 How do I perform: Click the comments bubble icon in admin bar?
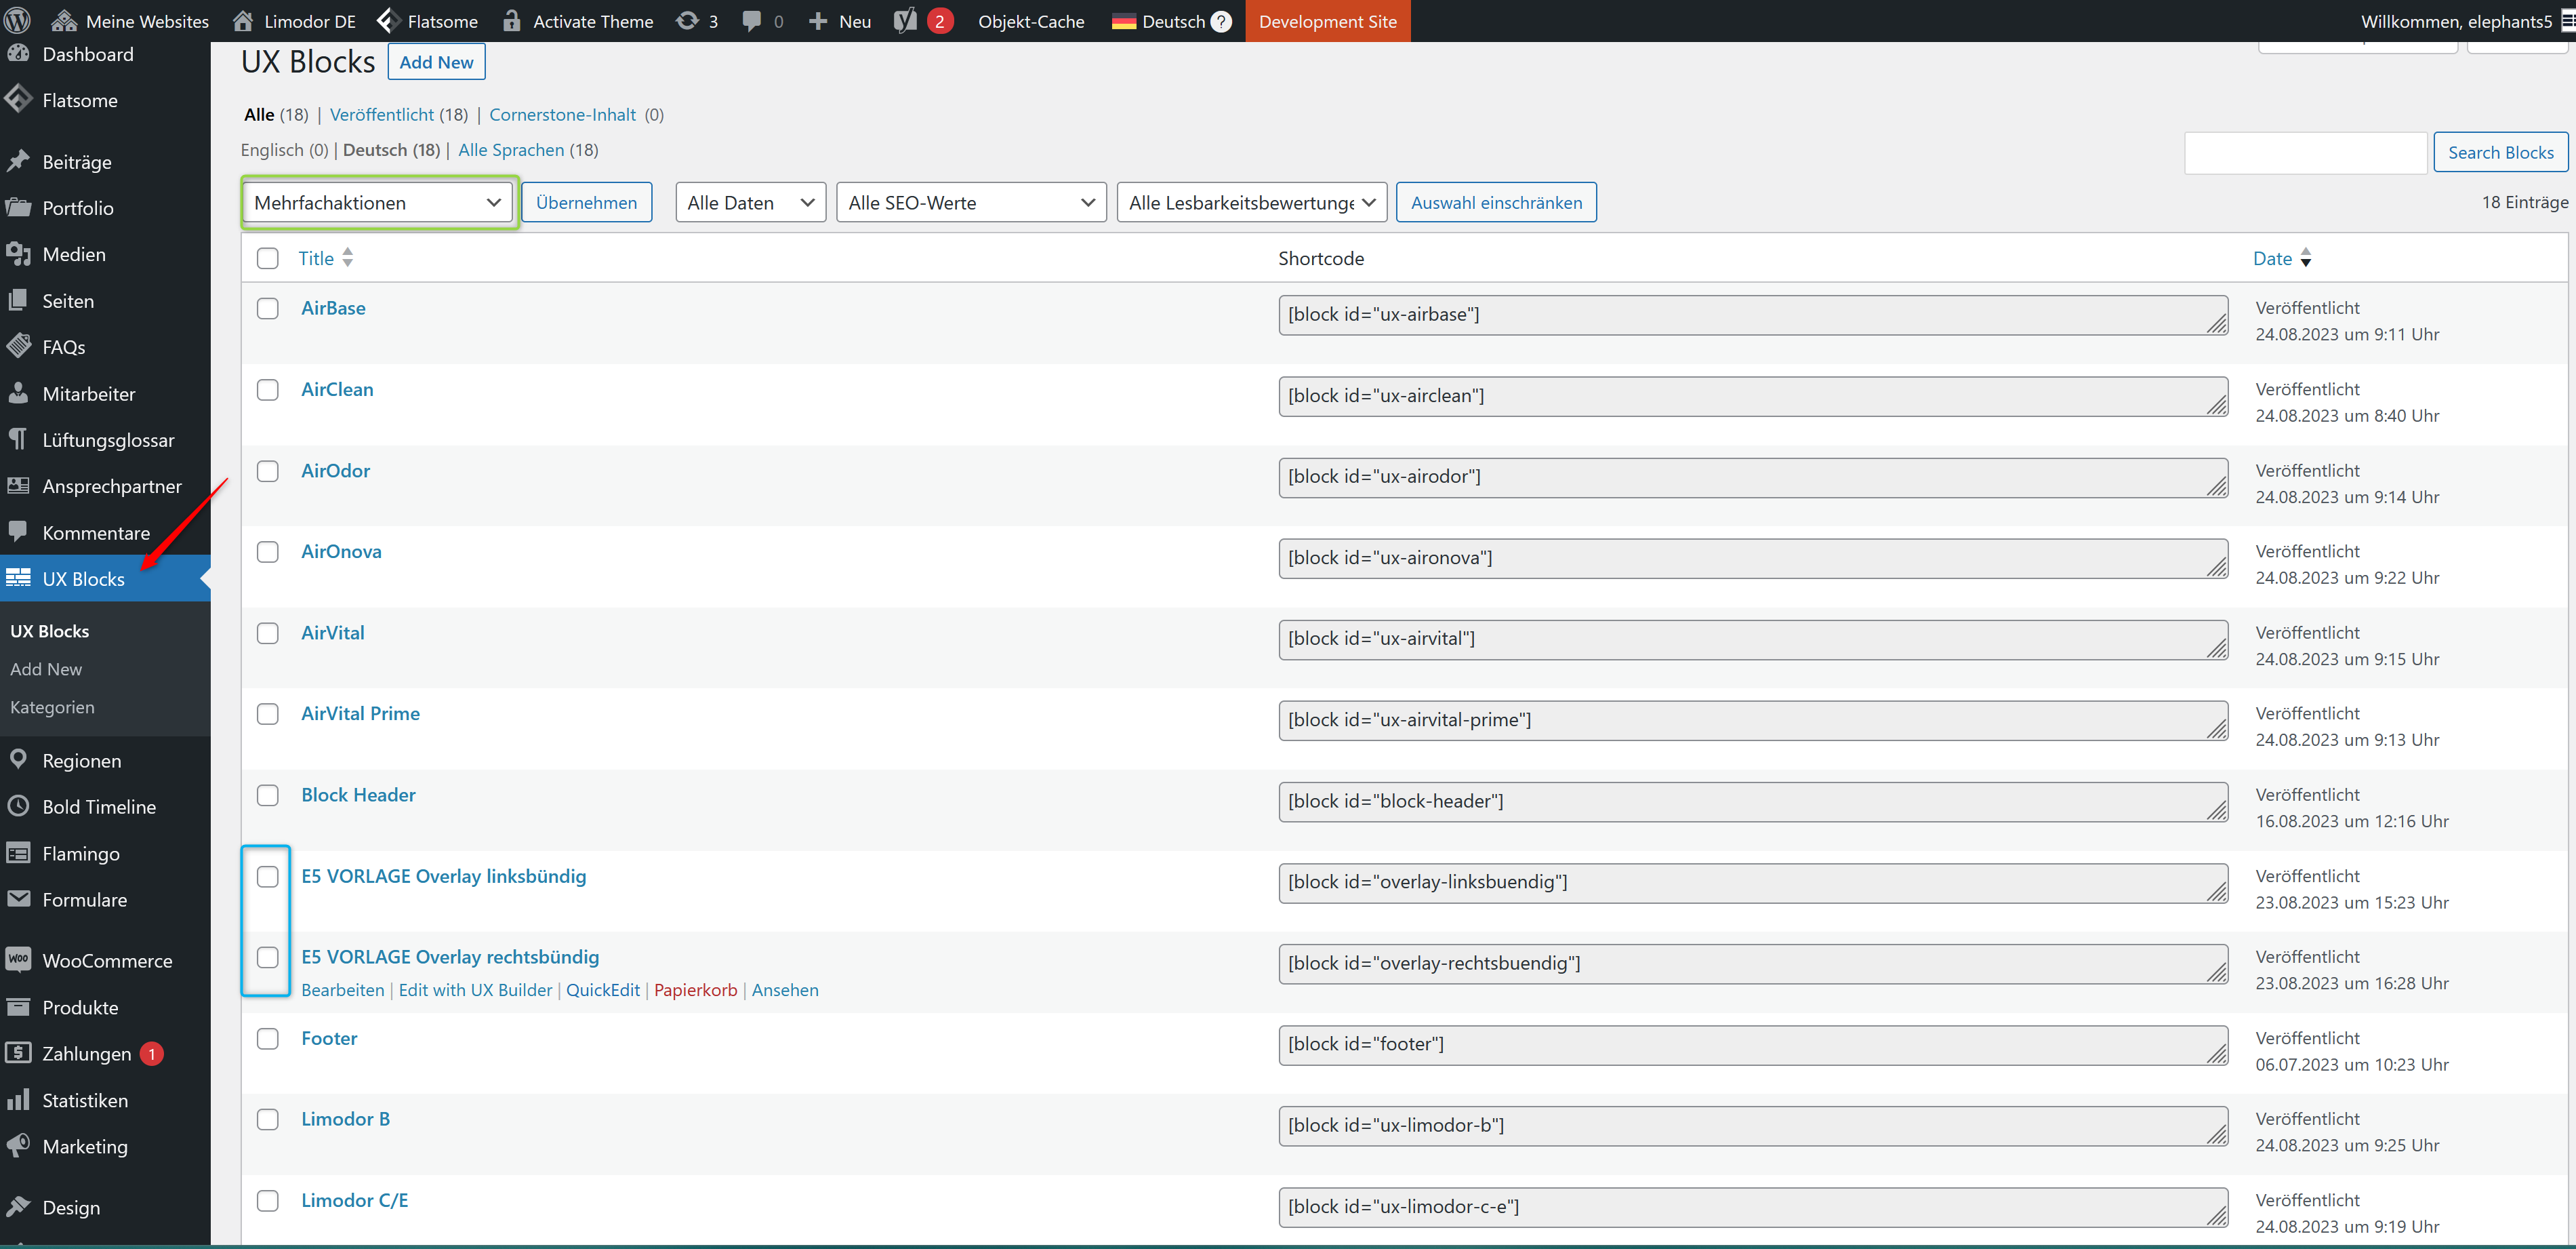(752, 21)
